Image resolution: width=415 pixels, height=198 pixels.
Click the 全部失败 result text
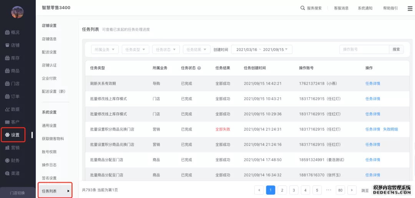click(x=223, y=129)
